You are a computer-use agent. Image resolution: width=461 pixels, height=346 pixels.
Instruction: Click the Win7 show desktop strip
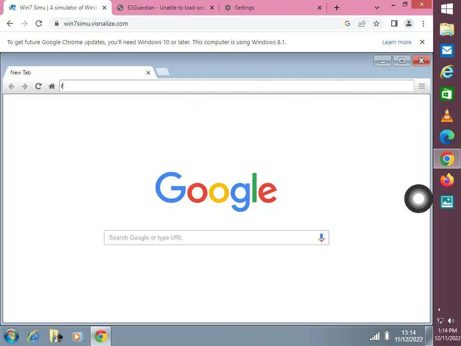429,336
